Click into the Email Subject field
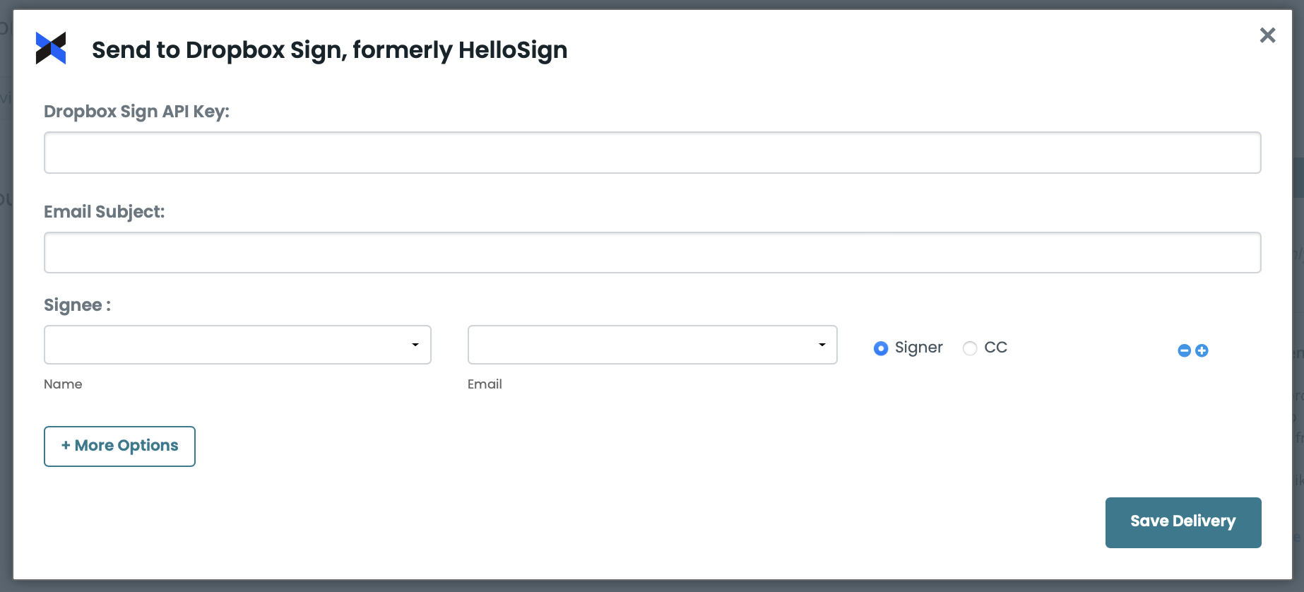Viewport: 1304px width, 592px height. tap(652, 253)
